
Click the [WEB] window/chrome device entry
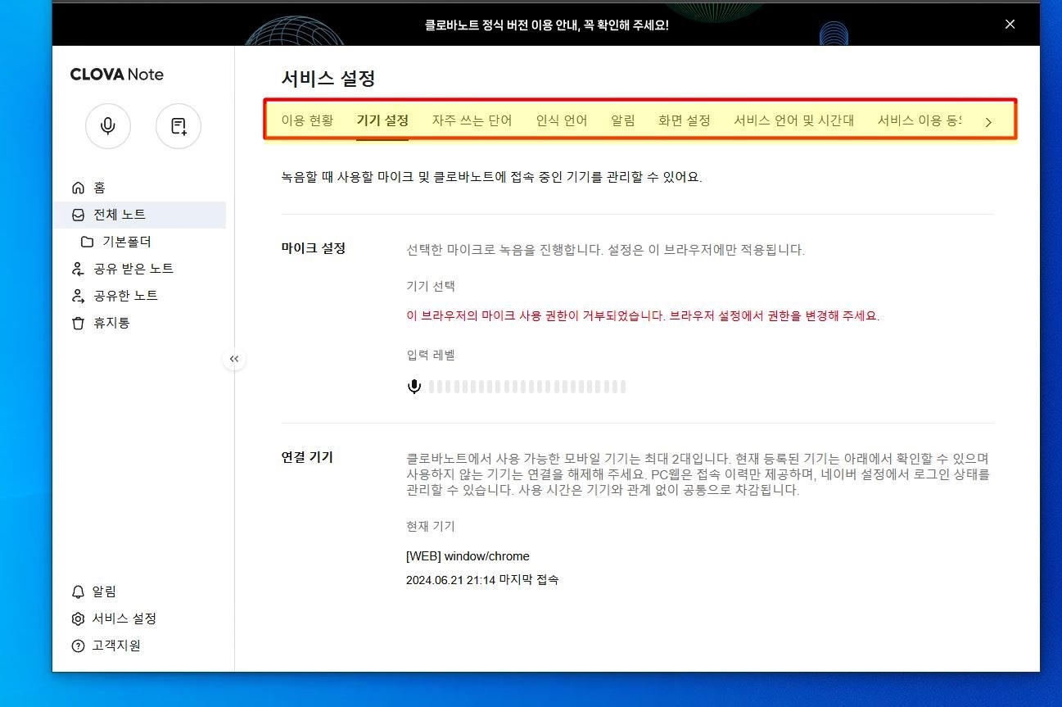468,556
